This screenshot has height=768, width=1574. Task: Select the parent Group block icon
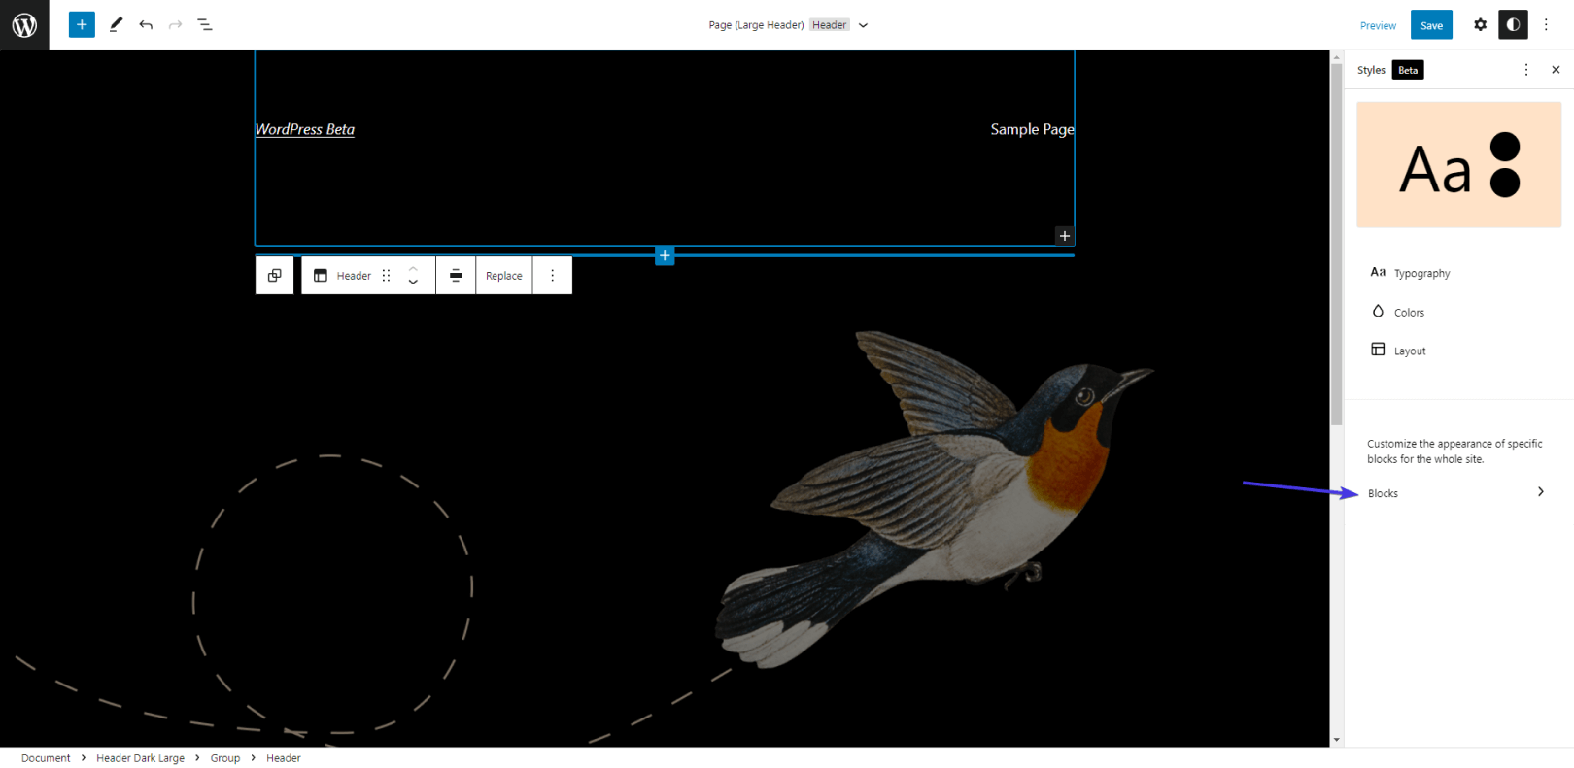[x=275, y=276]
